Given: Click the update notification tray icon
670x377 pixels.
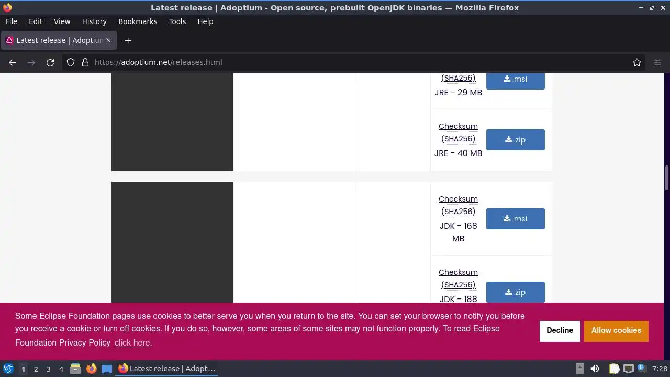Looking at the screenshot, I should [x=642, y=369].
